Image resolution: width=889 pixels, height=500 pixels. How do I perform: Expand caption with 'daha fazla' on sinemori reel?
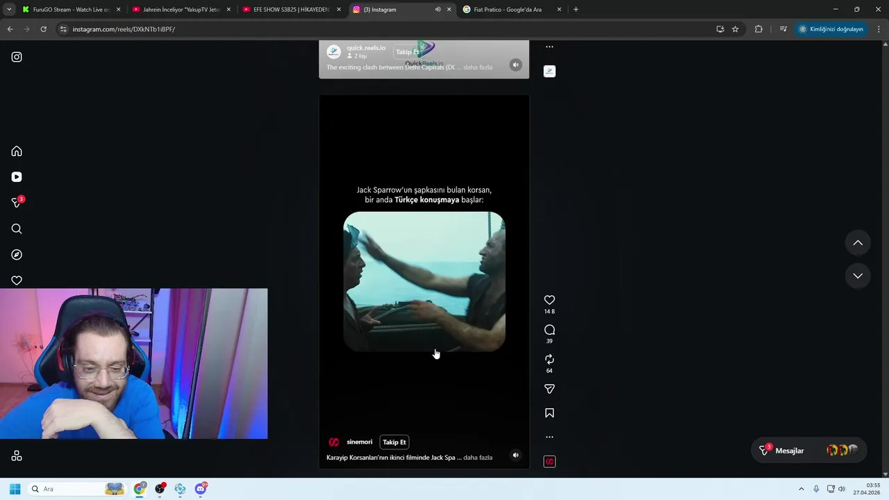pos(478,458)
